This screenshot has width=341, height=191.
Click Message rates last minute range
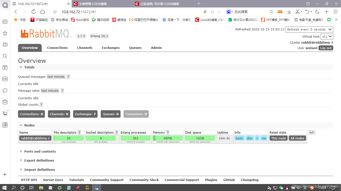tap(50, 91)
